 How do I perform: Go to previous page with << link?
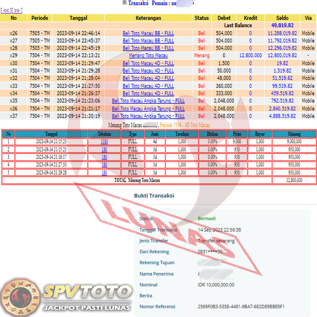pos(6,11)
